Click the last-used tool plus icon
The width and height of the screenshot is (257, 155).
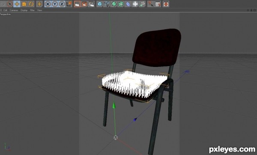(39, 4)
